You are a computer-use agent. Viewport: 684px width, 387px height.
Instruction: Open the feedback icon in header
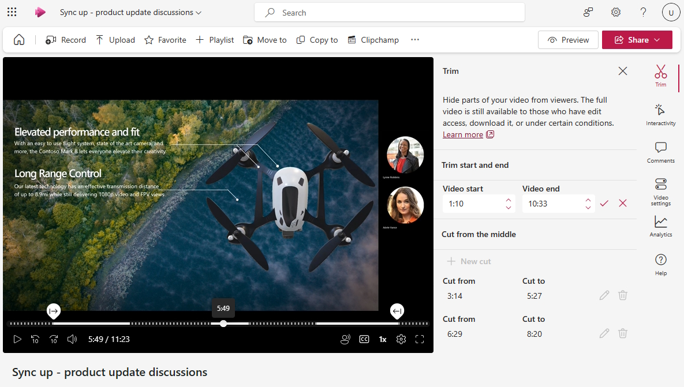[588, 12]
